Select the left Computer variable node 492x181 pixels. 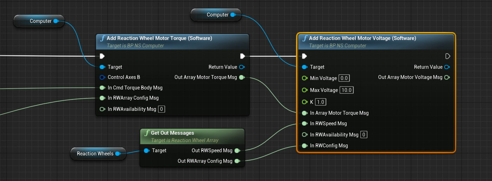click(x=39, y=21)
